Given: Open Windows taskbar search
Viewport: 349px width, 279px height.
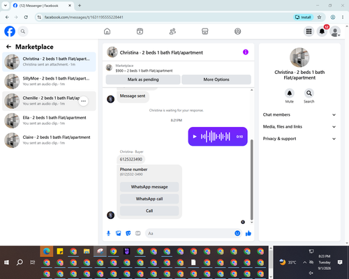Looking at the screenshot, I should tap(20, 262).
